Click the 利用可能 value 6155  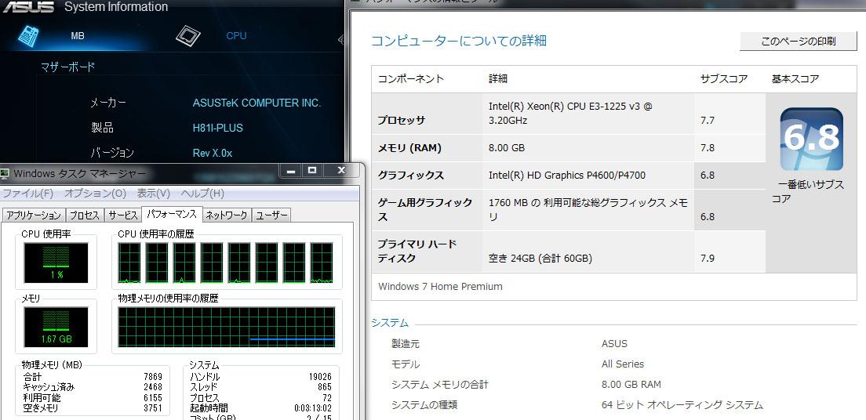point(153,398)
